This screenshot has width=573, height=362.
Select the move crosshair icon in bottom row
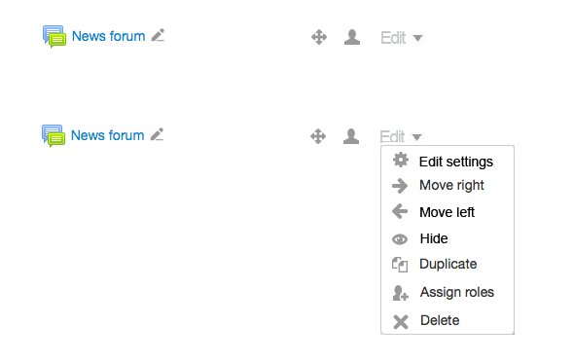click(318, 136)
